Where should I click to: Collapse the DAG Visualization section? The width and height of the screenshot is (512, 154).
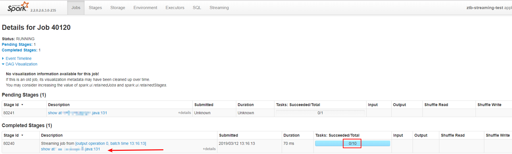point(21,64)
